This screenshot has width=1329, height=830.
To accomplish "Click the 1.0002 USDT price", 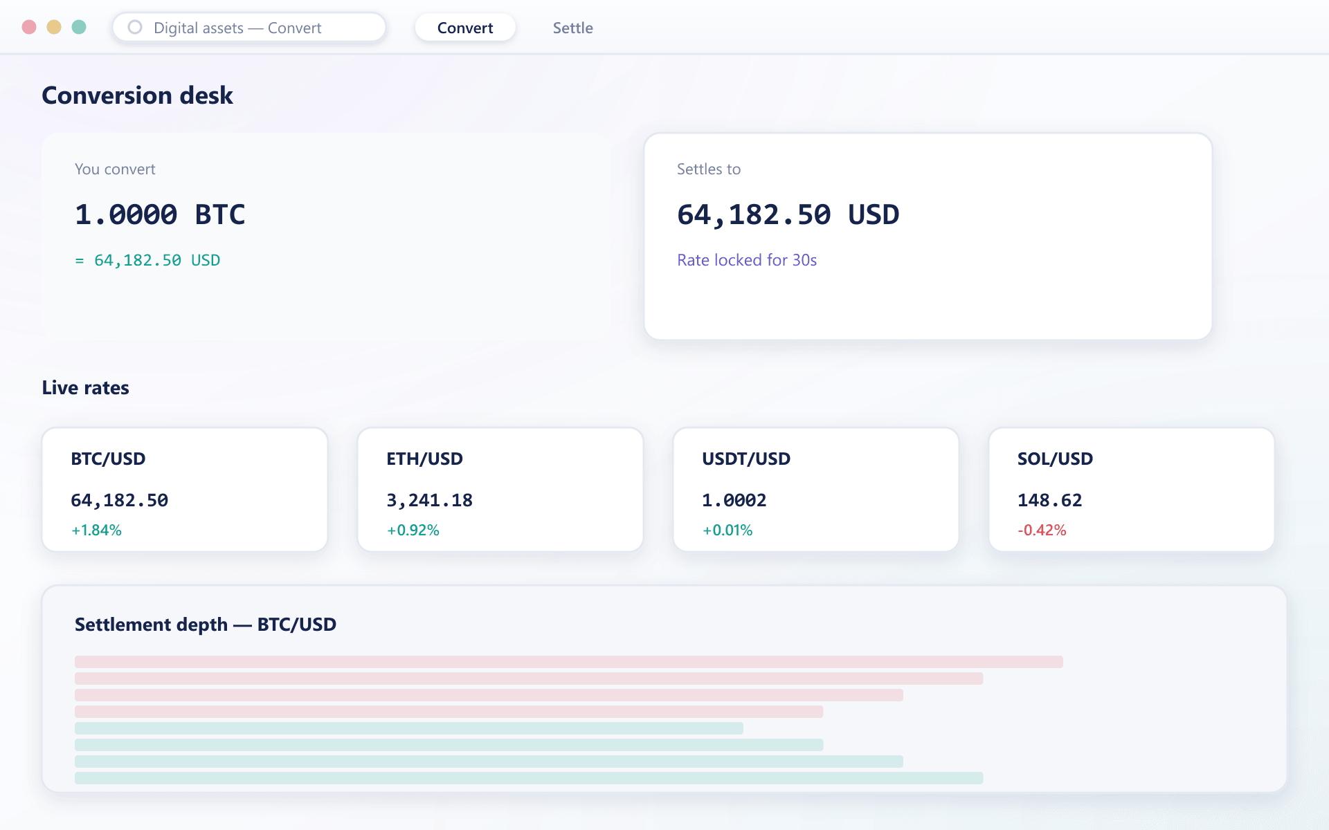I will 734,500.
